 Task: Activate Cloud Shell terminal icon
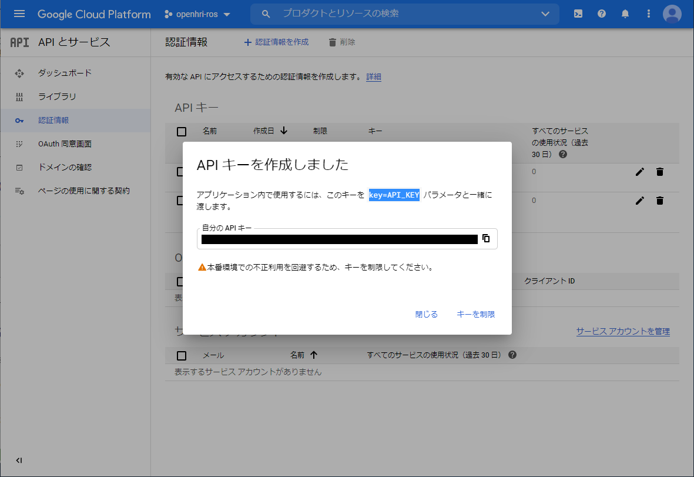pos(578,14)
